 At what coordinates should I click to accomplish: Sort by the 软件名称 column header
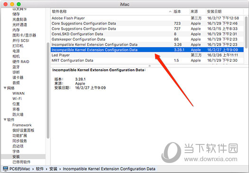coord(111,11)
